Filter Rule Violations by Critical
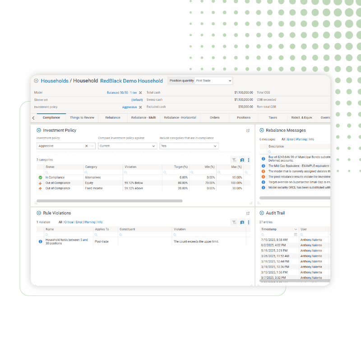 (69, 222)
